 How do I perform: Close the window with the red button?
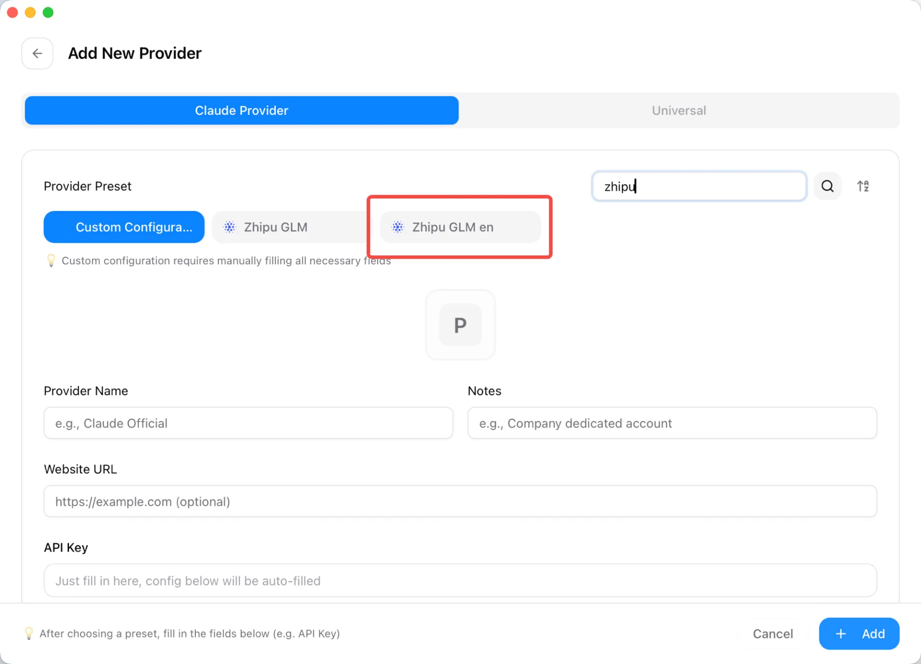(12, 12)
